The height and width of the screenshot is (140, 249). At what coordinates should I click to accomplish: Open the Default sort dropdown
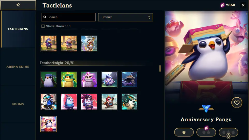point(125,17)
